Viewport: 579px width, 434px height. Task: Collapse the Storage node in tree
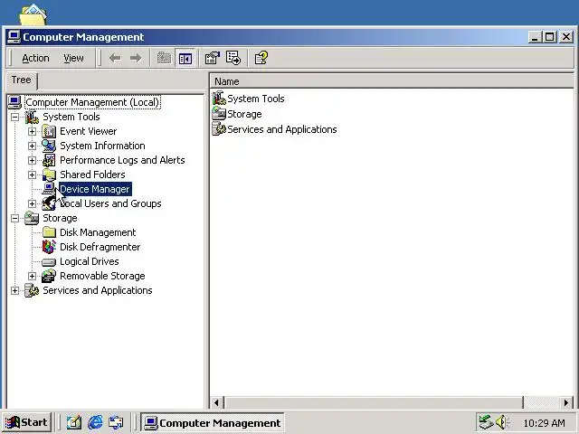tap(14, 218)
